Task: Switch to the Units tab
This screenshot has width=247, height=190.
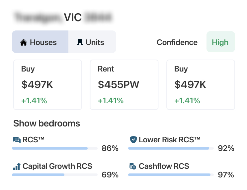Action: coord(92,42)
